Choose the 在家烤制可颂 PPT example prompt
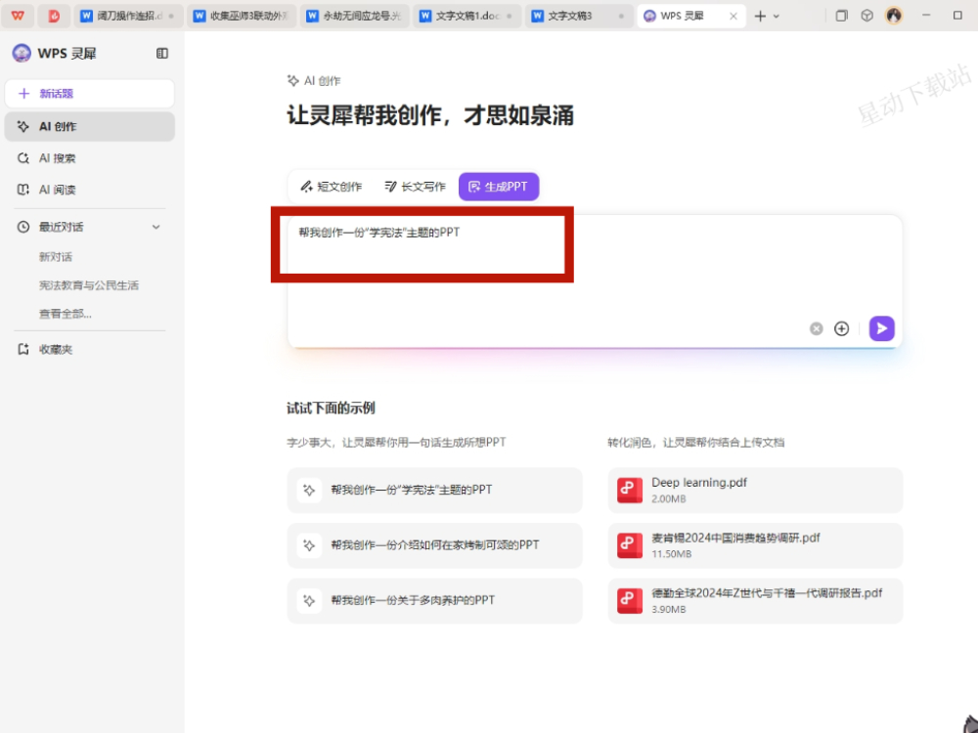The image size is (978, 733). [435, 545]
